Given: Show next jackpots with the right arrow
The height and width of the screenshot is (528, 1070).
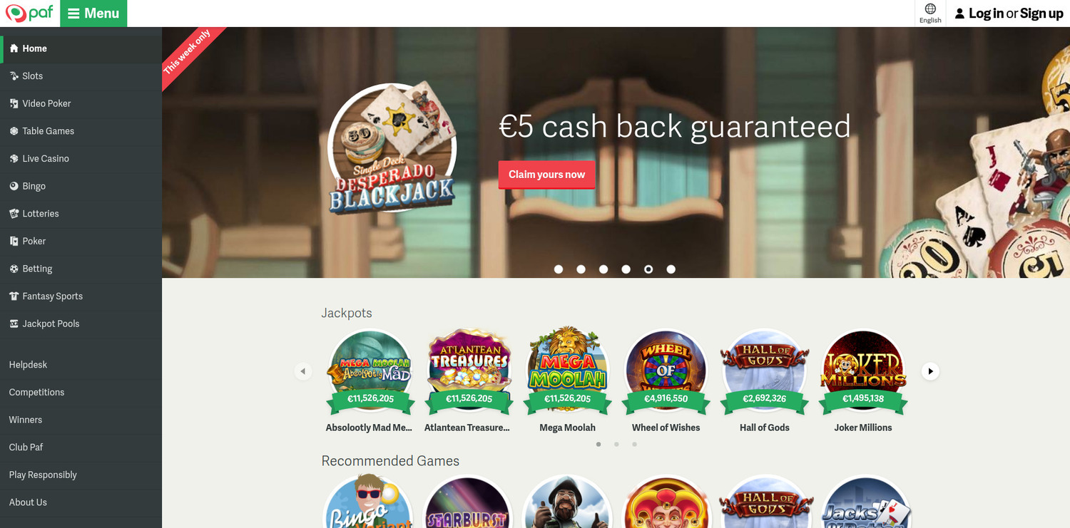Looking at the screenshot, I should coord(930,371).
